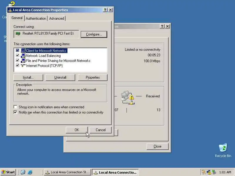The height and width of the screenshot is (176, 235).
Task: Click the leftmost system tray icon
Action: coord(204,172)
